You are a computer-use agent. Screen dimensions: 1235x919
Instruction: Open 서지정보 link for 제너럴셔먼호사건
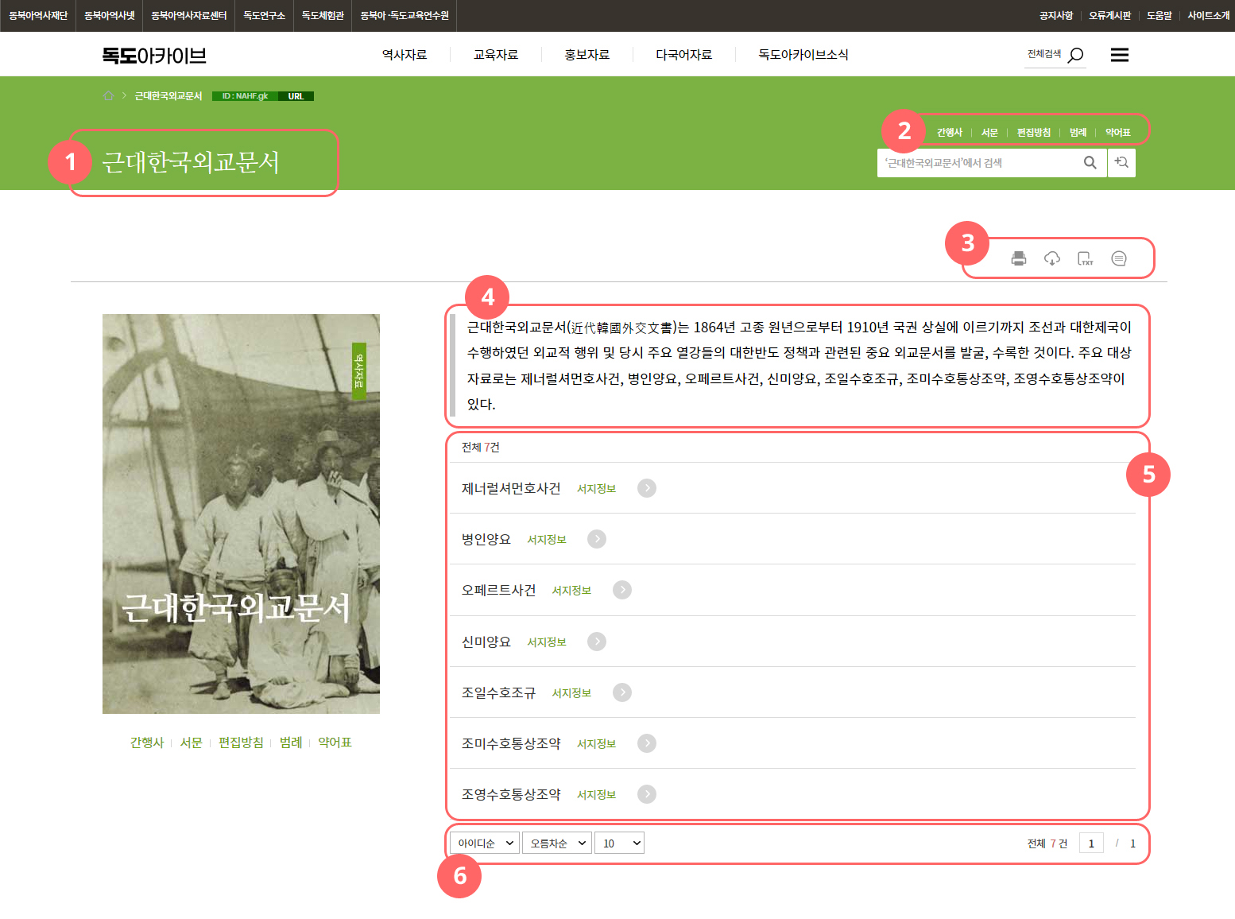(596, 489)
